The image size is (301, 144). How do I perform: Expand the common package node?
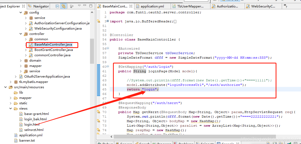pyautogui.click(x=26, y=39)
